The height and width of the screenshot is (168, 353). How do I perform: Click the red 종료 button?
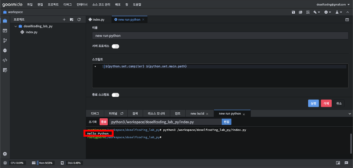[x=104, y=122]
